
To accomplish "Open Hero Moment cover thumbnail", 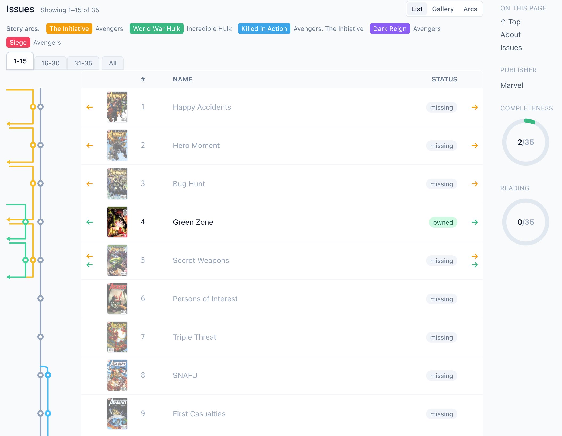I will (x=117, y=145).
